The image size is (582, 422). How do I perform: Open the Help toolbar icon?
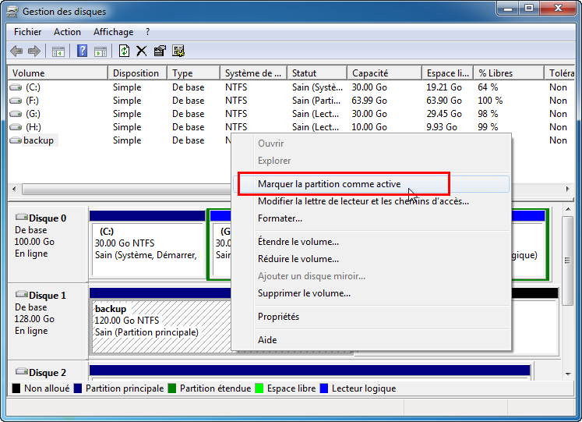click(82, 51)
